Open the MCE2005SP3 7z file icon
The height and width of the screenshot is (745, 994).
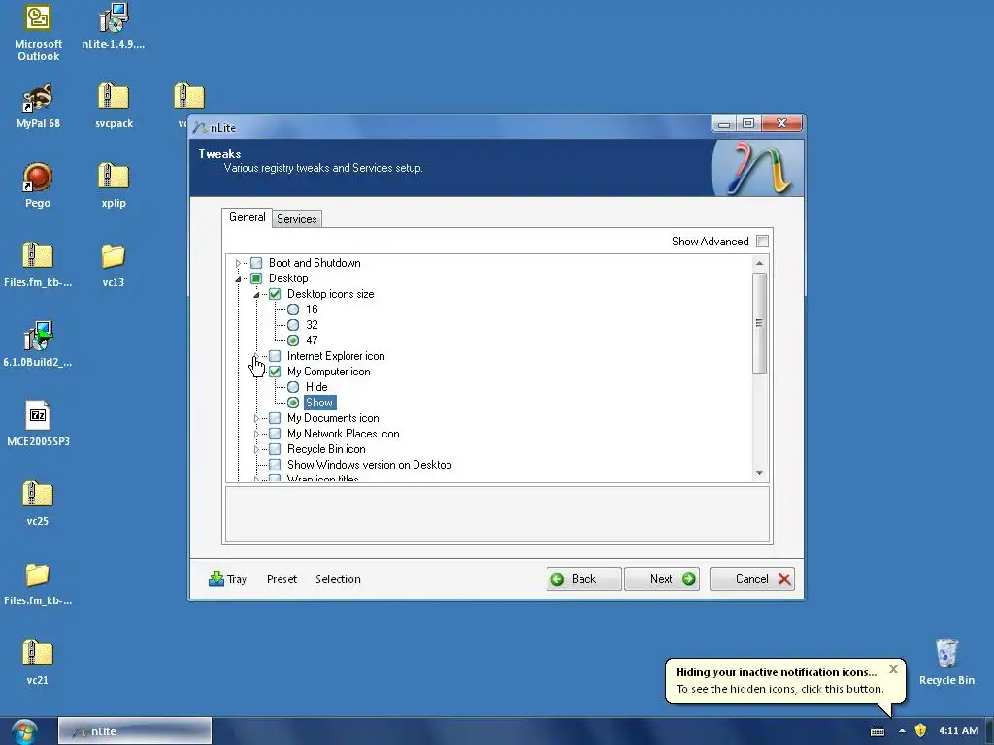[x=38, y=425]
